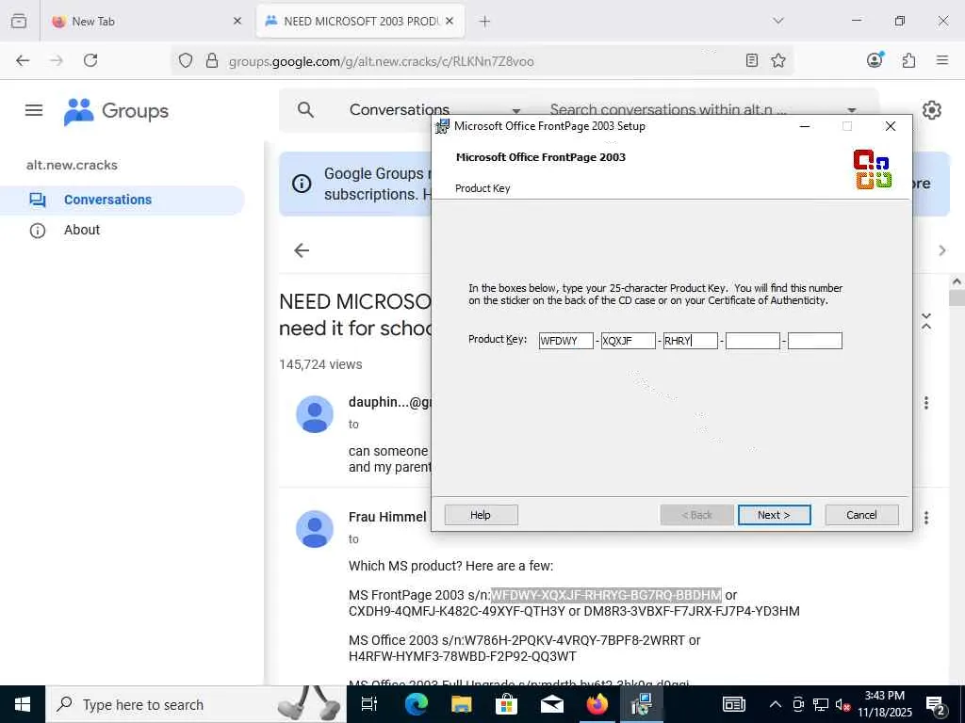Close the New Tab browser tab
The height and width of the screenshot is (723, 965).
(x=237, y=21)
